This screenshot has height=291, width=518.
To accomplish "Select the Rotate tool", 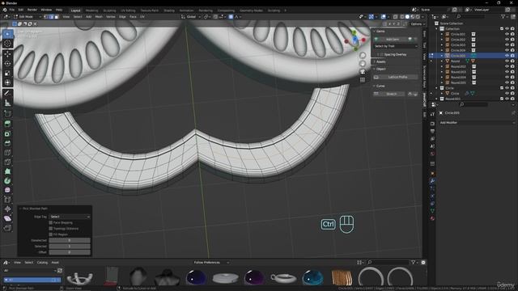I will click(7, 63).
